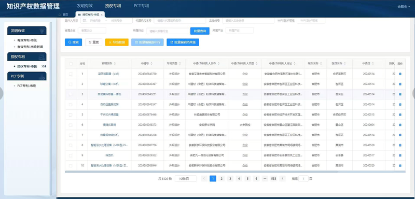Open PCT专利 in the top navigation
This screenshot has width=415, height=199.
pyautogui.click(x=141, y=6)
